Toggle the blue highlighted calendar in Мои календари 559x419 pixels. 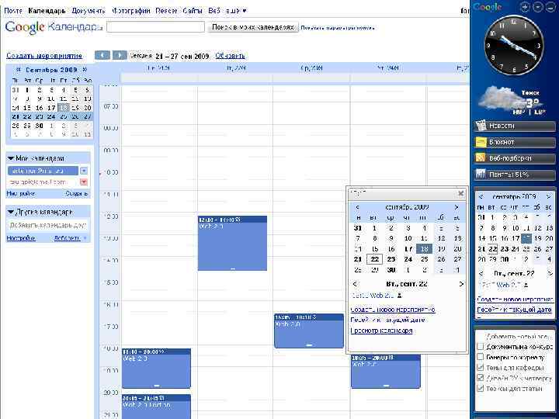43,171
